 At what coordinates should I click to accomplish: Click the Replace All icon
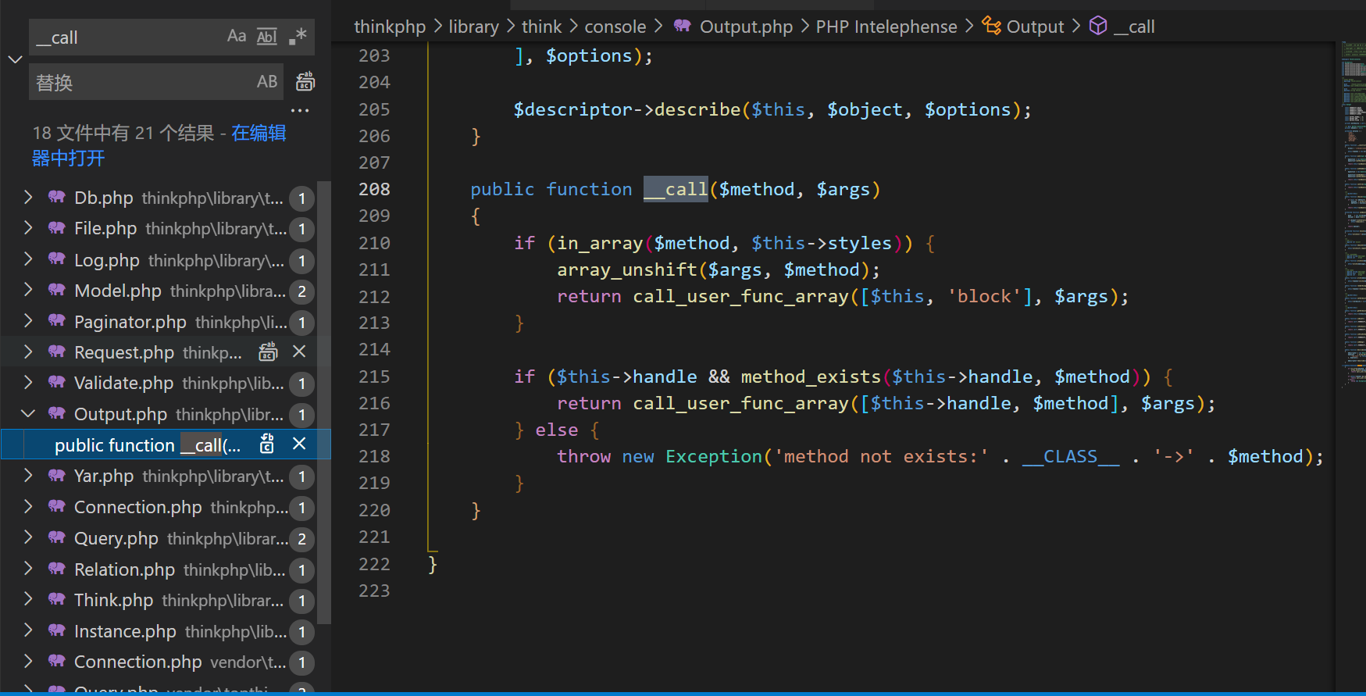pos(305,82)
